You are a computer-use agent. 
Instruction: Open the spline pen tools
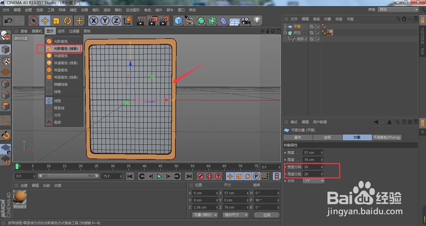pyautogui.click(x=190, y=20)
